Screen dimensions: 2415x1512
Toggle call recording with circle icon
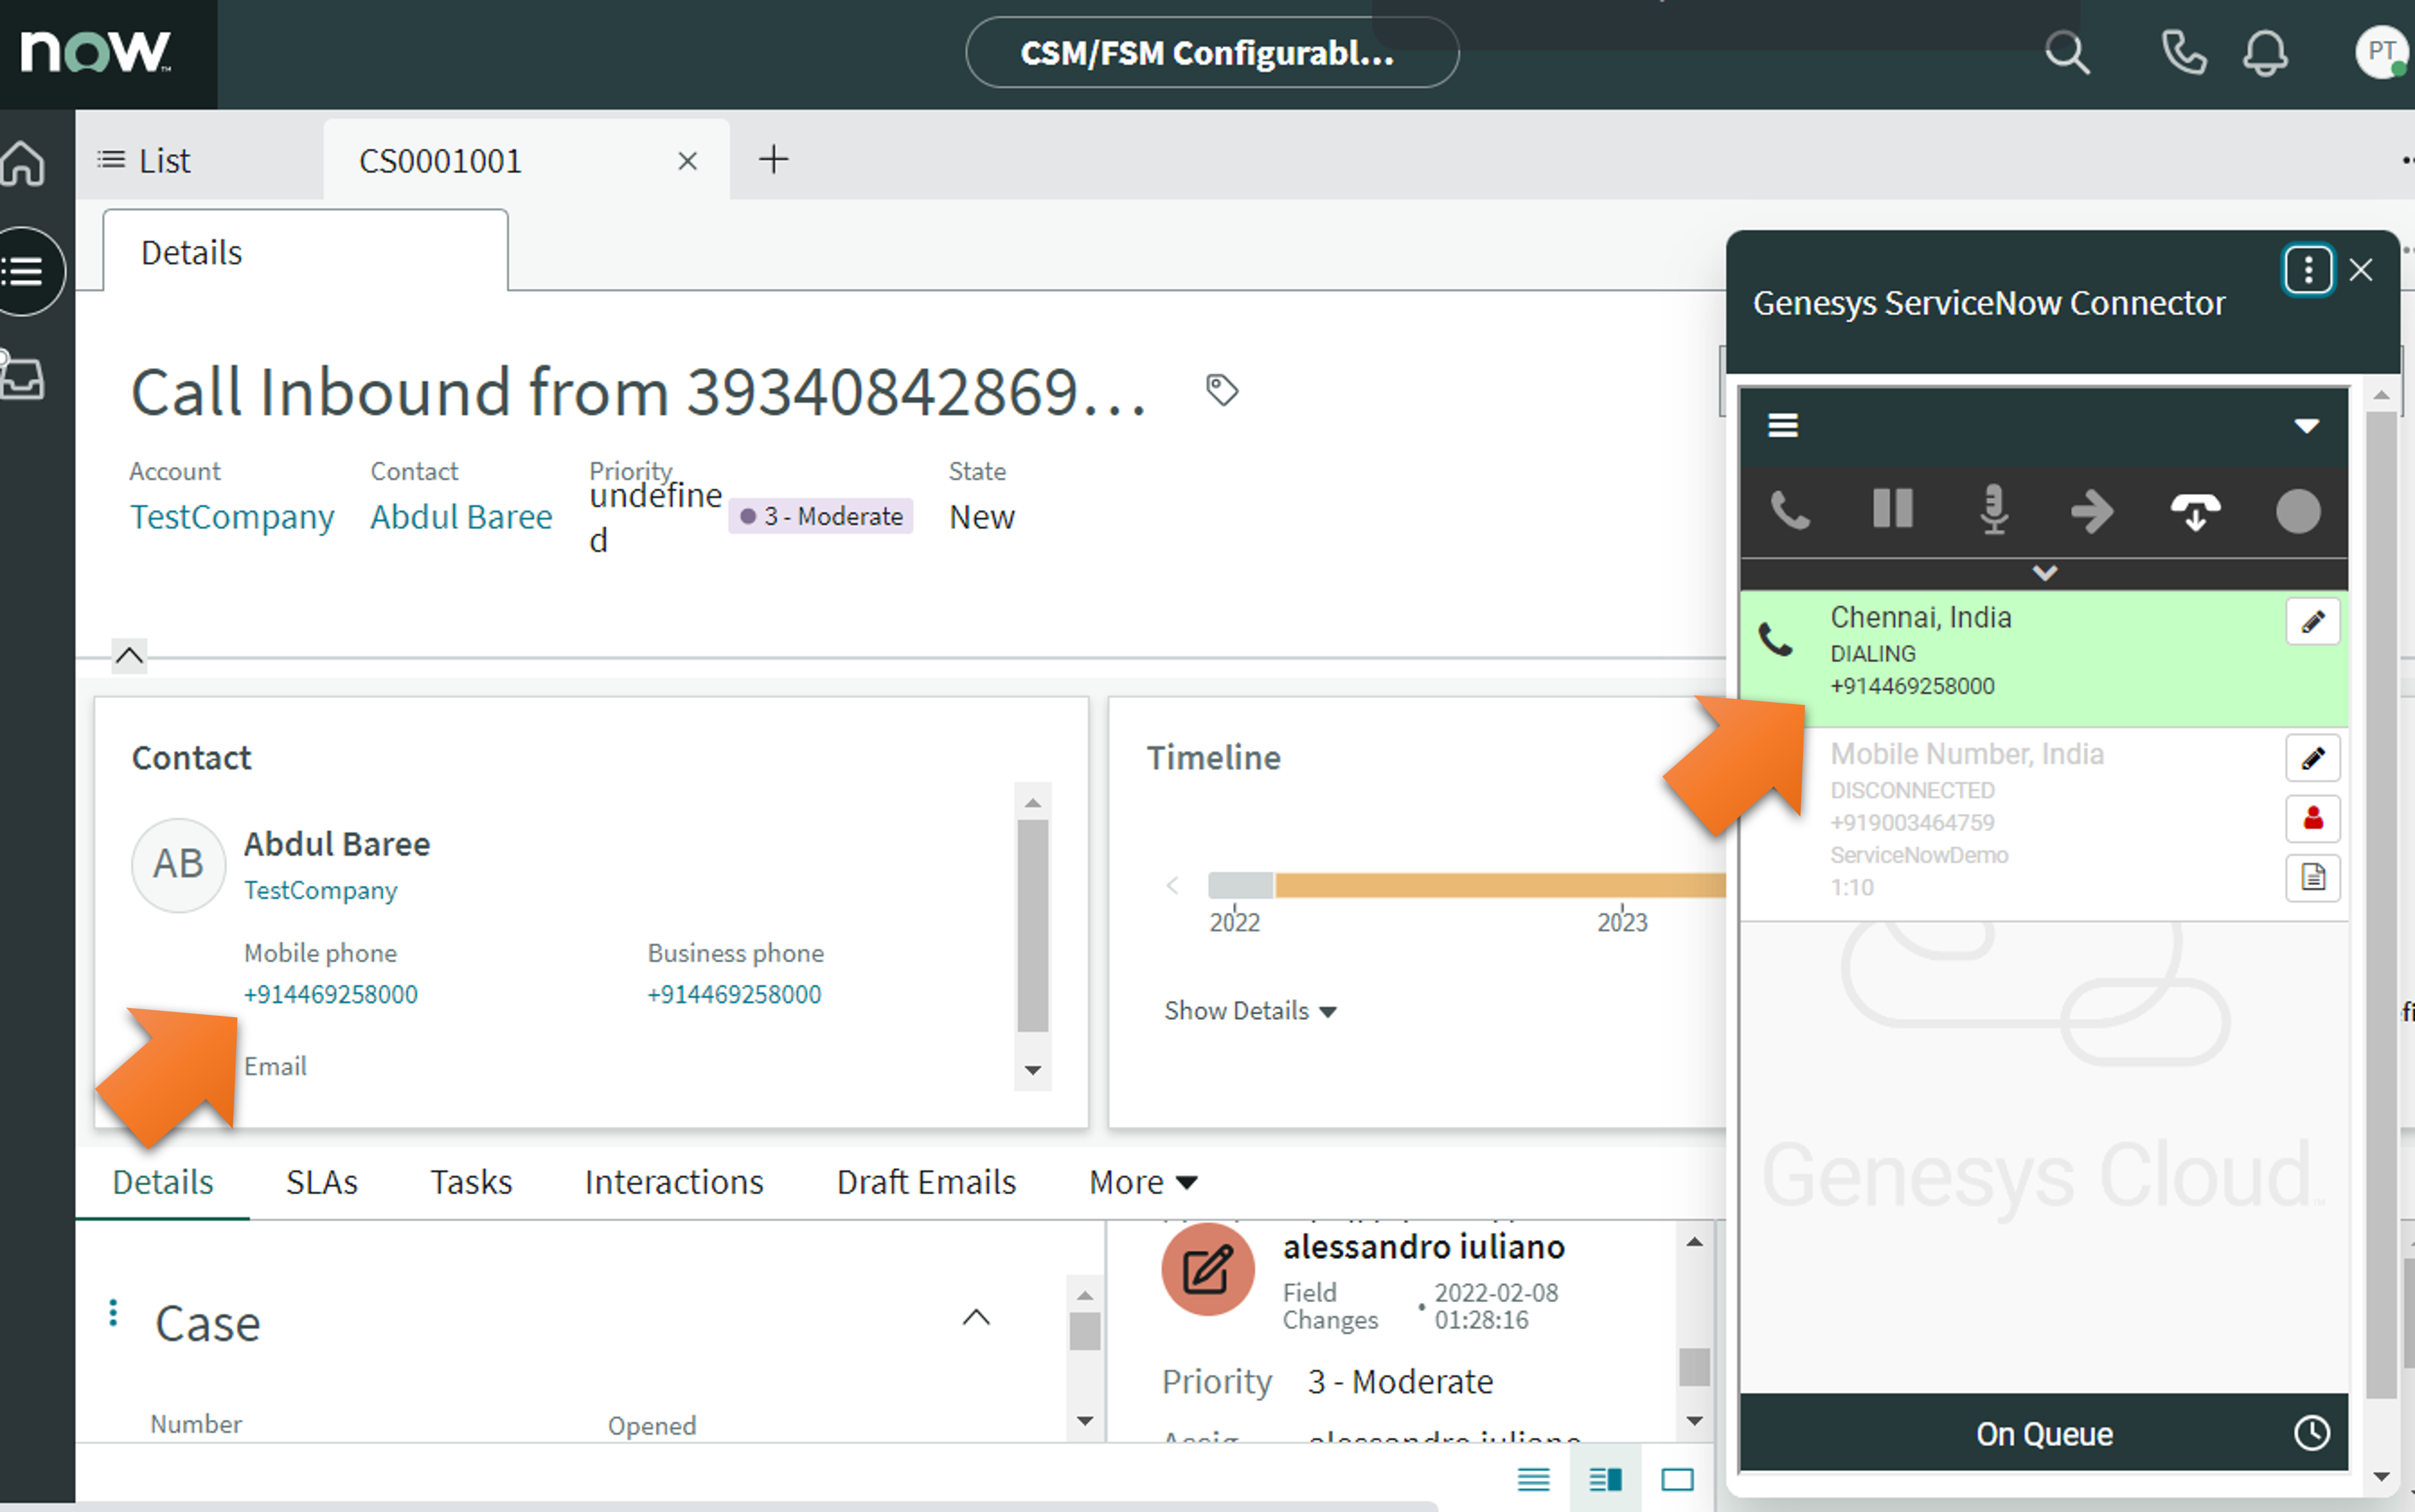click(x=2297, y=511)
